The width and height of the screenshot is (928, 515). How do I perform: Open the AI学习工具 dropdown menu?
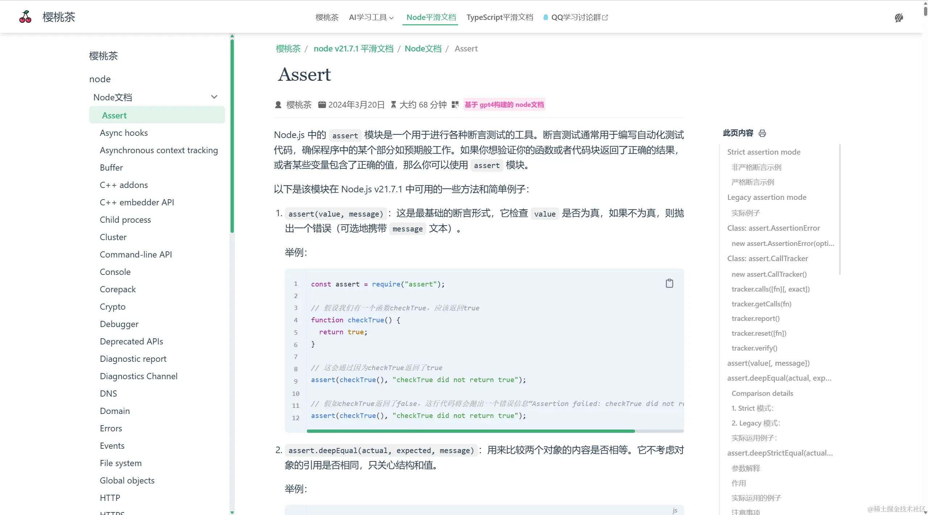click(x=371, y=17)
